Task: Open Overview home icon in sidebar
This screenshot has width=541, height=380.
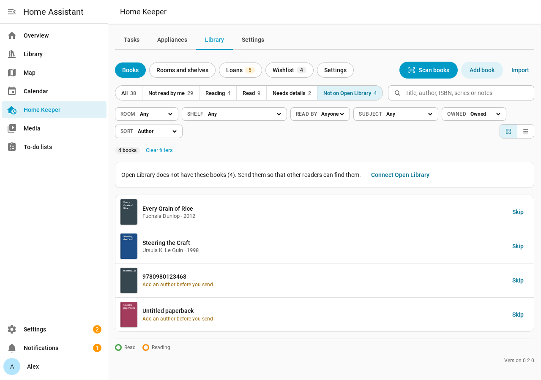Action: pos(12,35)
